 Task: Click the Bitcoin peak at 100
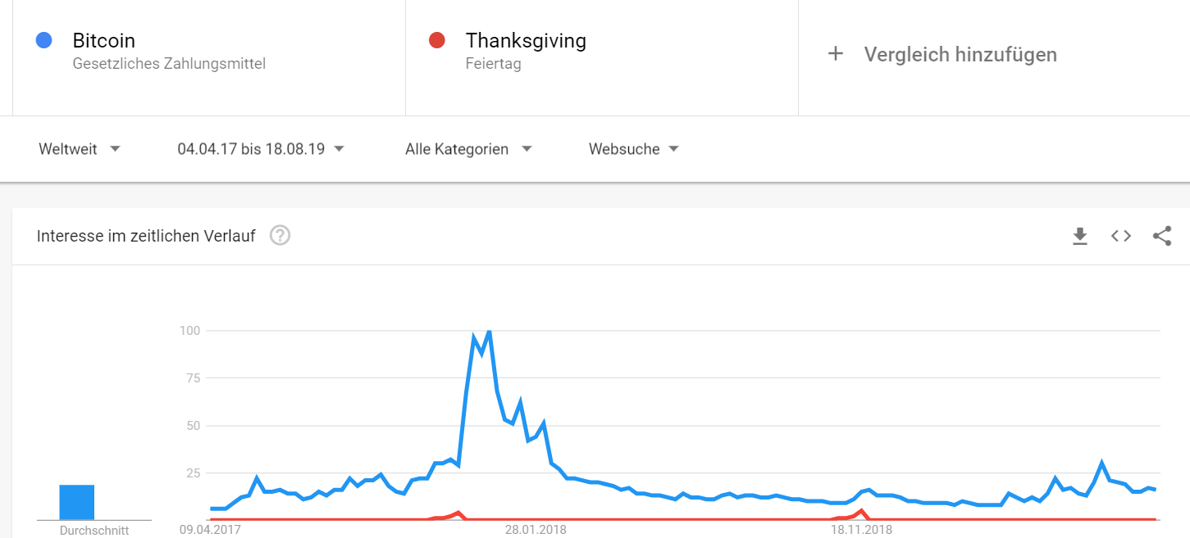[489, 332]
